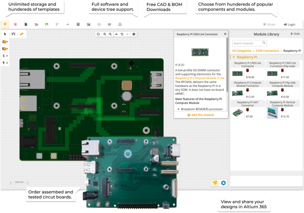Open the help question mark icon
This screenshot has height=213, width=304.
click(134, 34)
